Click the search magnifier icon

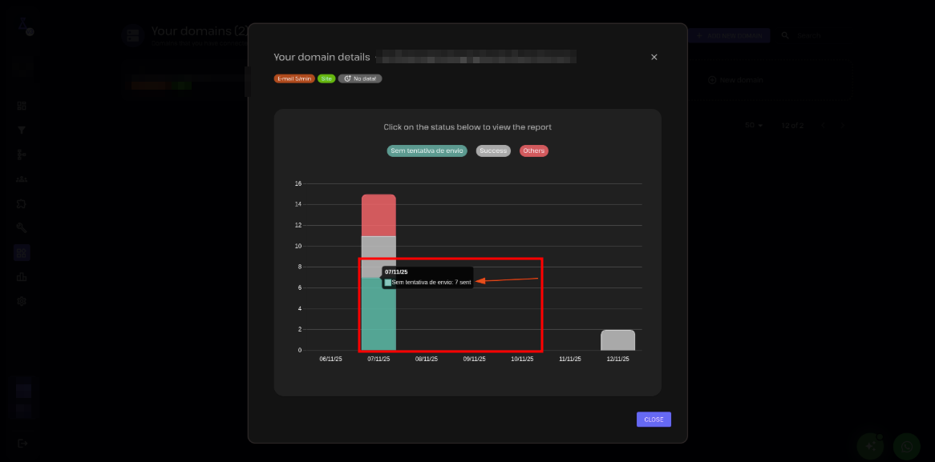coord(785,35)
